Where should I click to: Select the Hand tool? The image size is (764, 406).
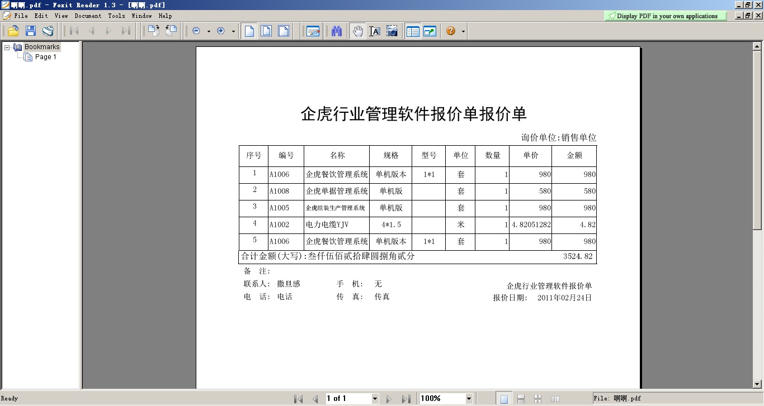coord(358,31)
